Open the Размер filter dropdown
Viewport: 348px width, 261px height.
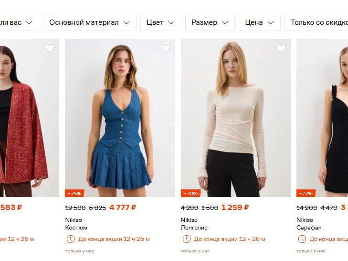coord(210,22)
